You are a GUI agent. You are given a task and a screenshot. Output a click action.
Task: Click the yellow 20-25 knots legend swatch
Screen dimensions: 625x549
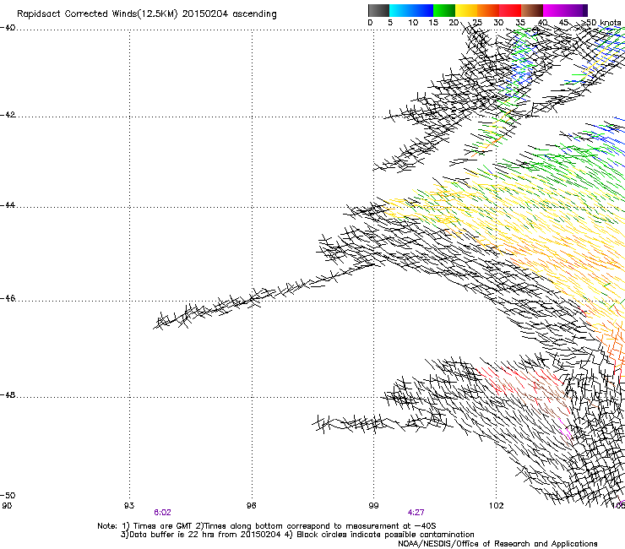pyautogui.click(x=466, y=10)
